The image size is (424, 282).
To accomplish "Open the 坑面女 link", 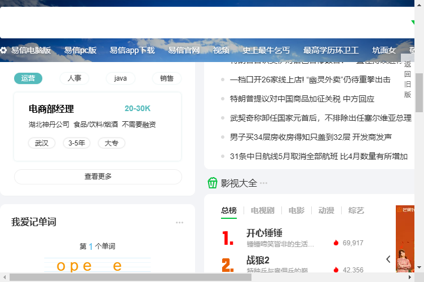I will pos(384,50).
